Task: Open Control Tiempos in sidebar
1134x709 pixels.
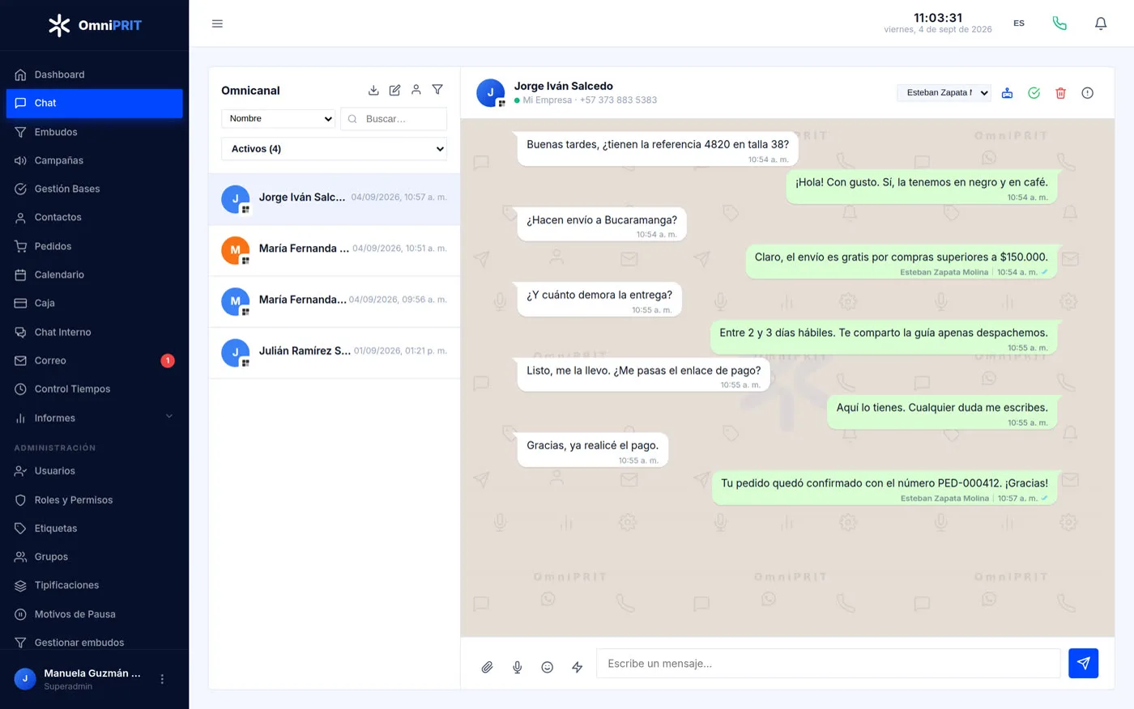Action: click(x=94, y=388)
